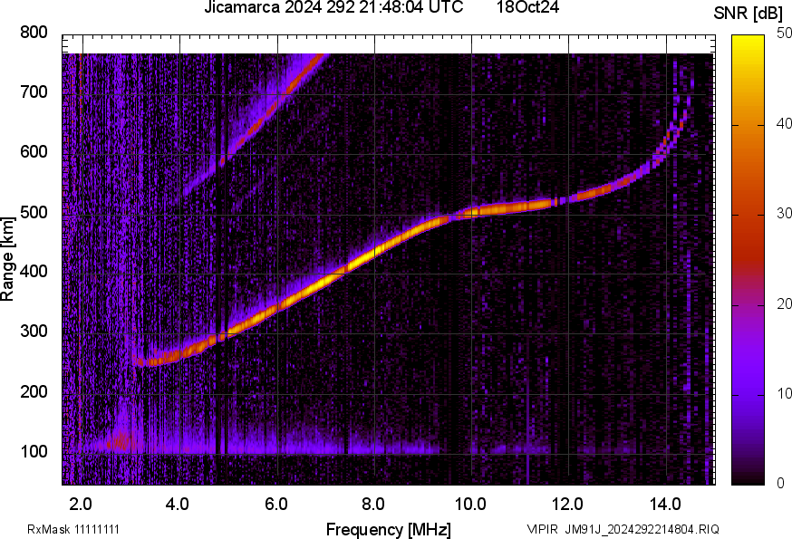Click the colorbar tick label '50'
Image resolution: width=792 pixels, height=539 pixels.
pos(784,34)
